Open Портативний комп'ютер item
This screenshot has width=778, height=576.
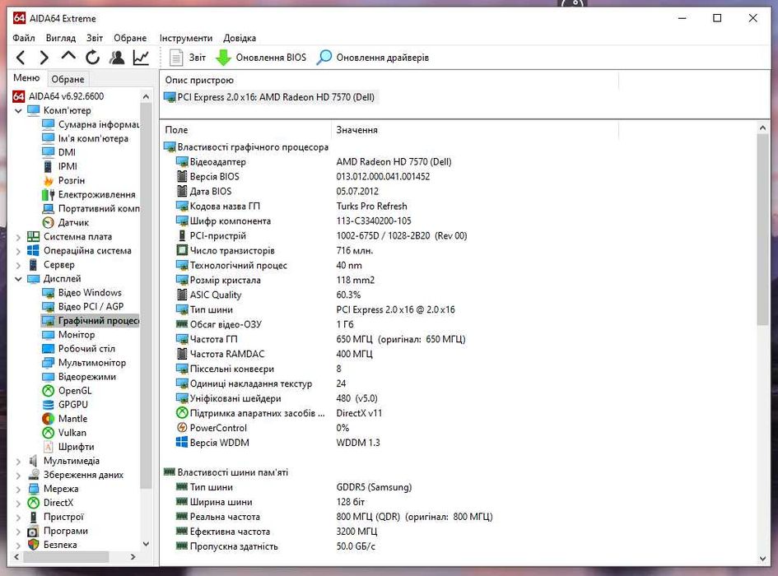pos(91,208)
